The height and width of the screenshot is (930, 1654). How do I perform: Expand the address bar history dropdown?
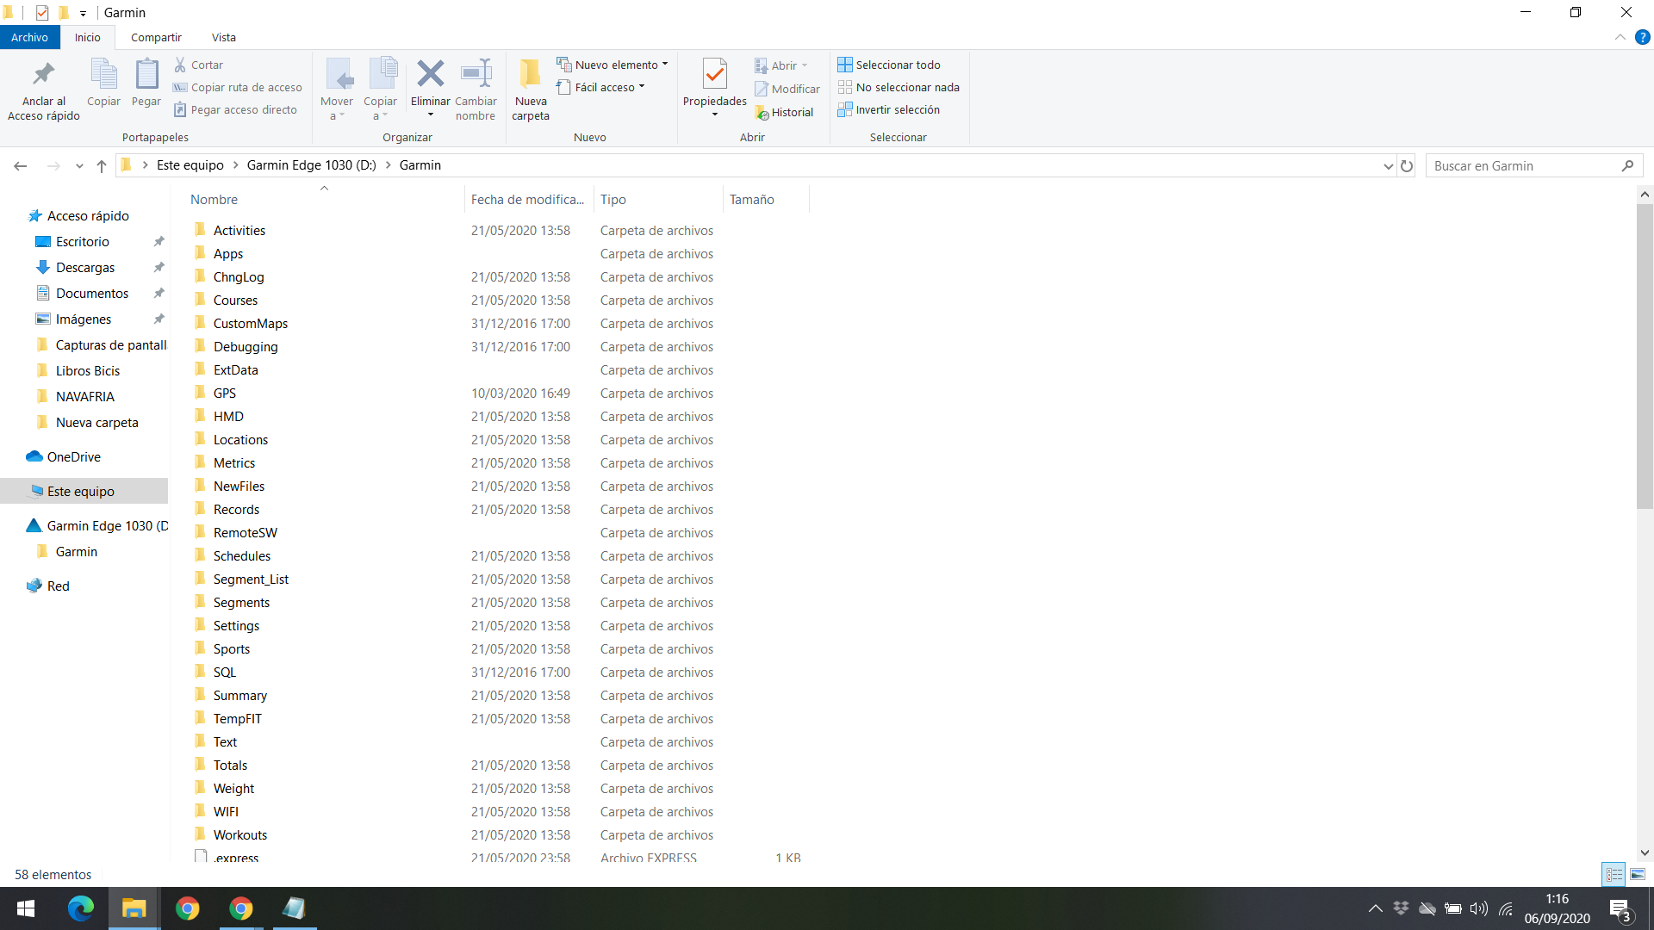(x=1388, y=166)
